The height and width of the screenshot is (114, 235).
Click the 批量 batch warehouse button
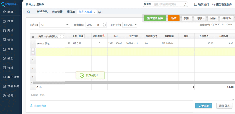(x=81, y=36)
